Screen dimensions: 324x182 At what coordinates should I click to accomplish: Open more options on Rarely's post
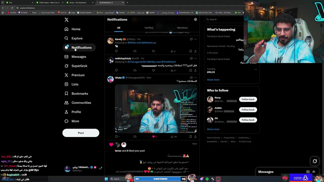point(195,39)
